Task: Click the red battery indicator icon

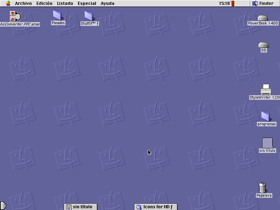Action: pyautogui.click(x=233, y=3)
